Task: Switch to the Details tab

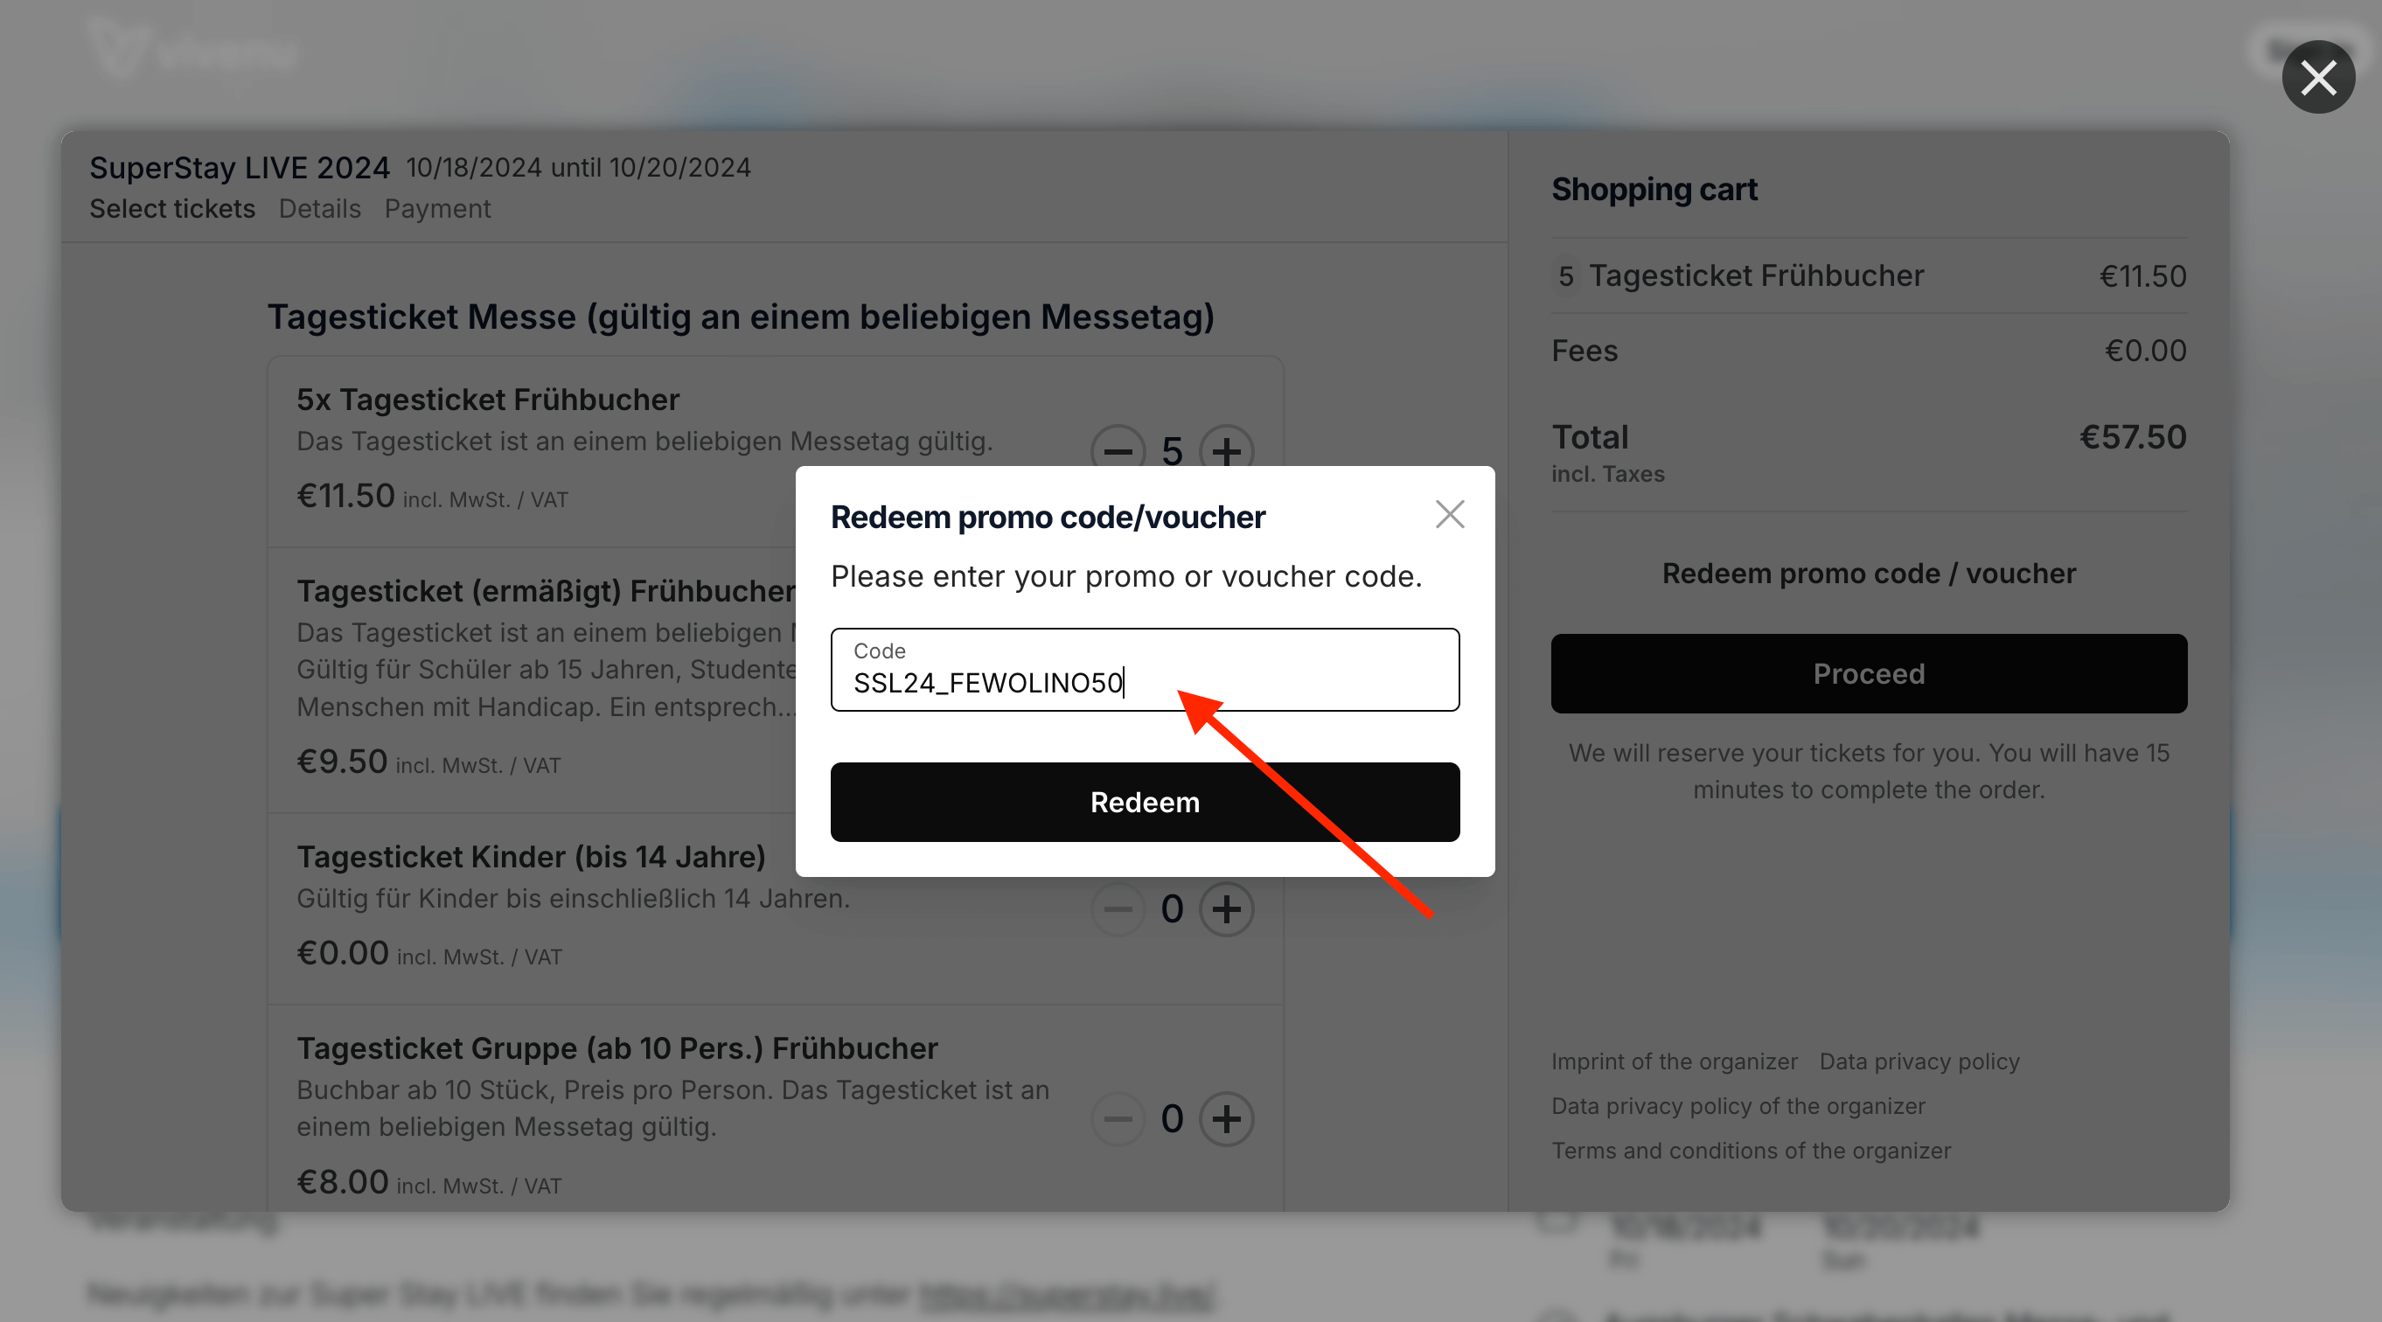Action: click(x=321, y=206)
